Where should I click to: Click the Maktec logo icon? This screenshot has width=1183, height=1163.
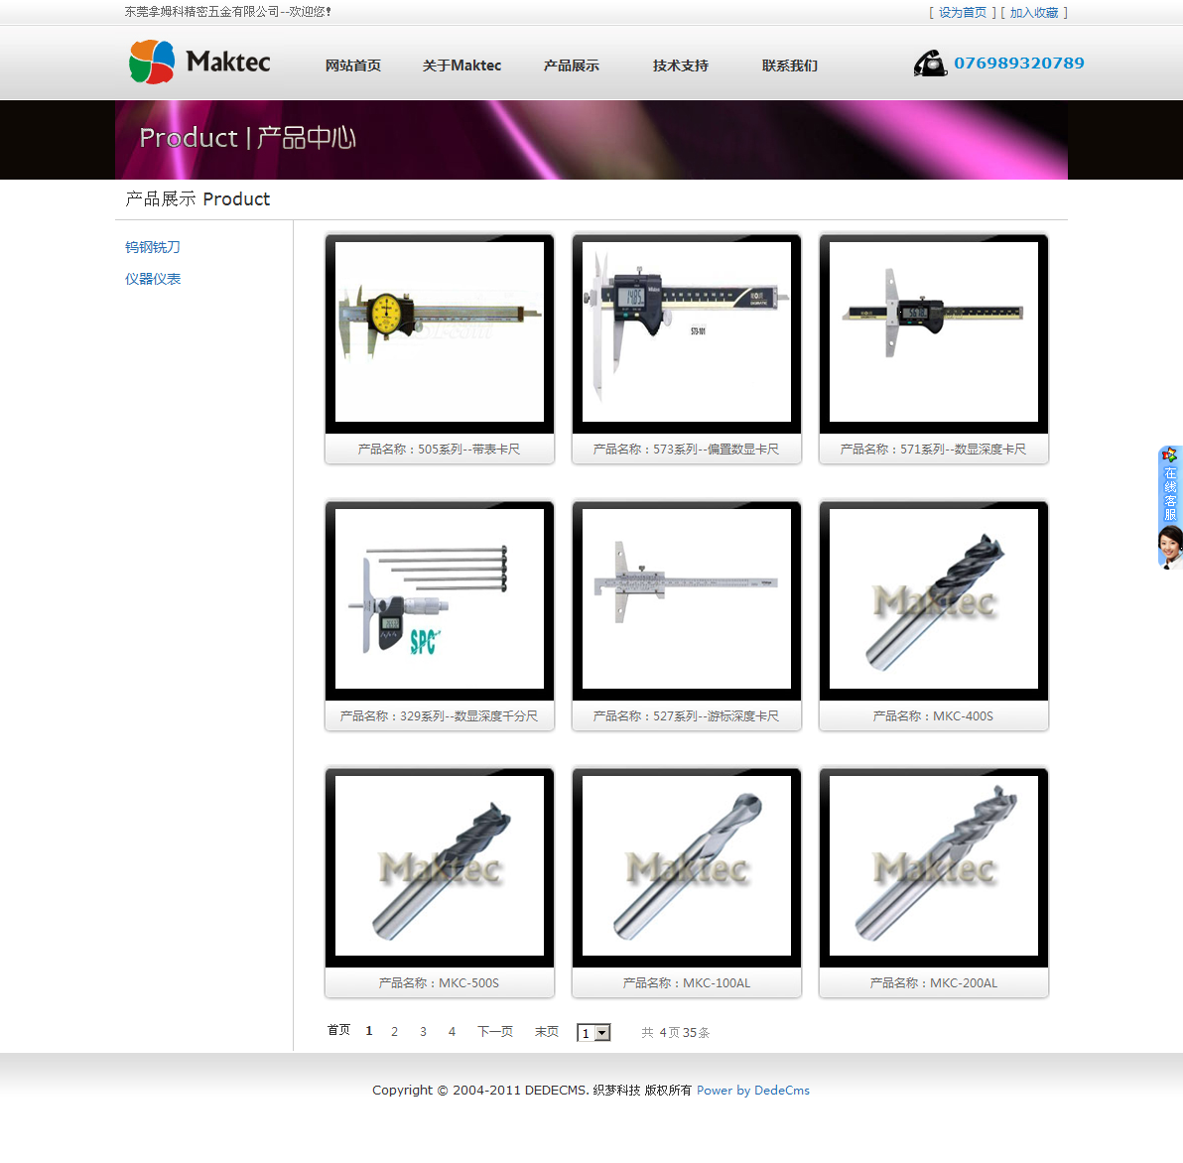tap(152, 63)
